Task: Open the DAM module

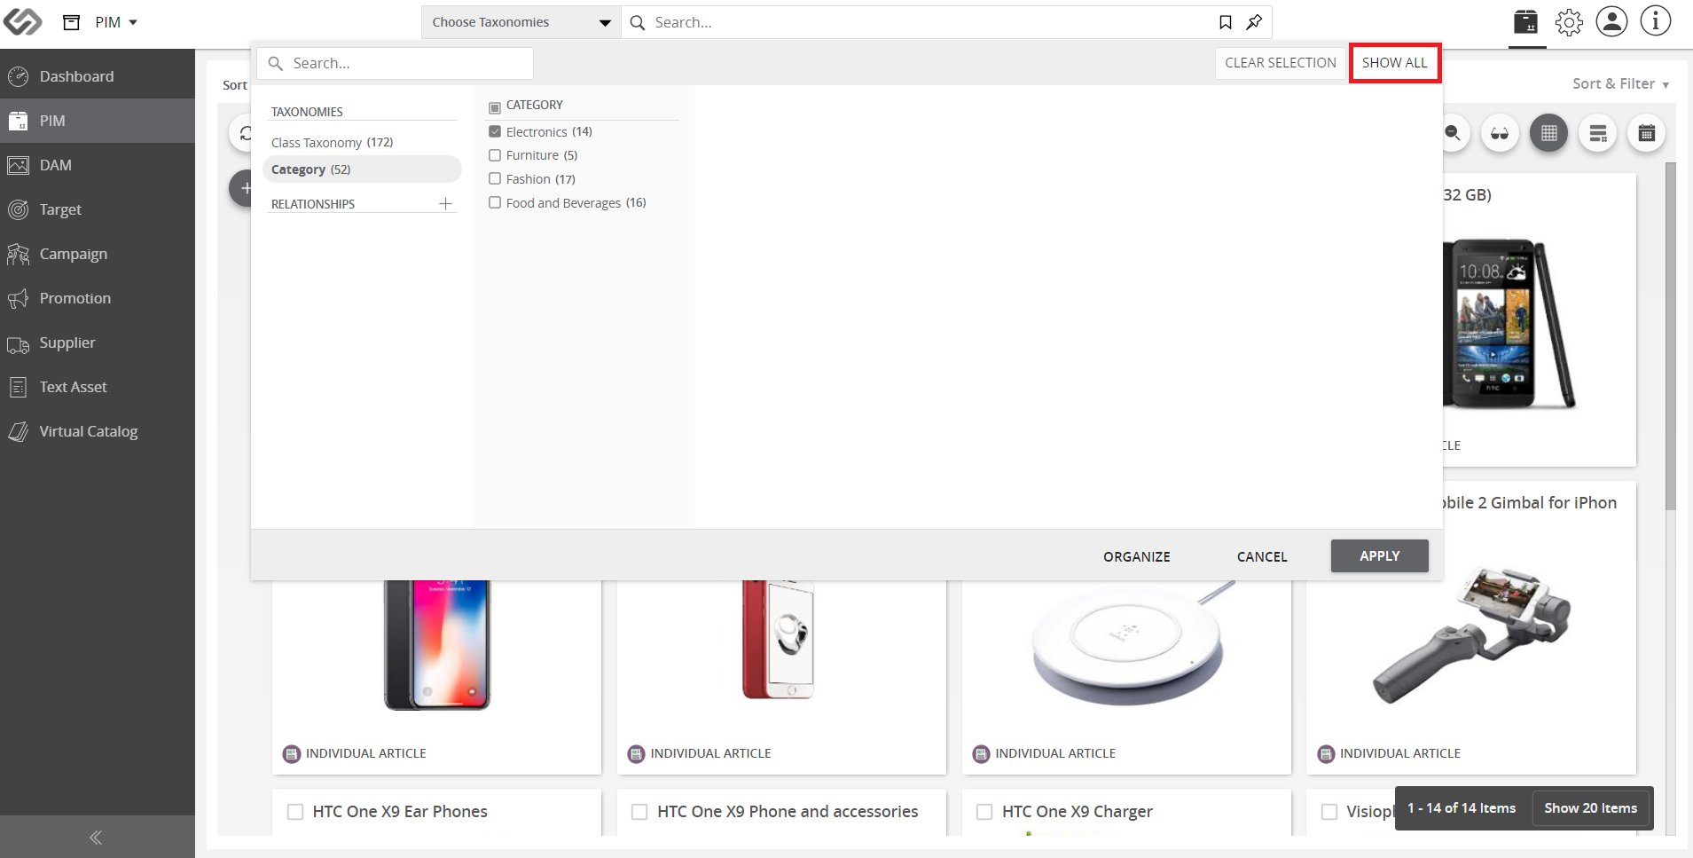Action: pyautogui.click(x=98, y=165)
